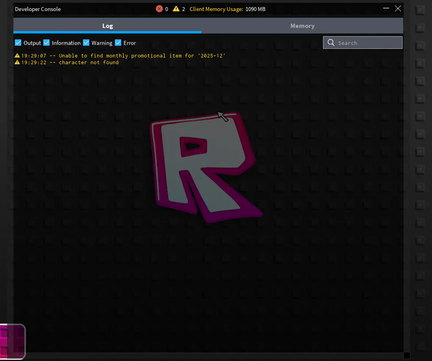
Task: Disable the Warning filter checkbox
Action: [x=86, y=43]
